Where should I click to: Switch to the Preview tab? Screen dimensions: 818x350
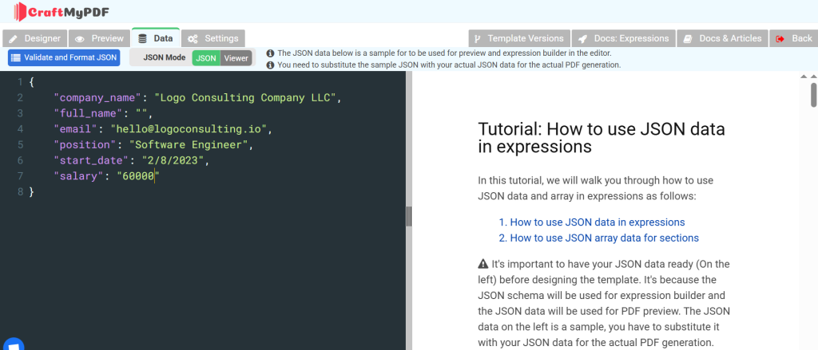(x=99, y=38)
